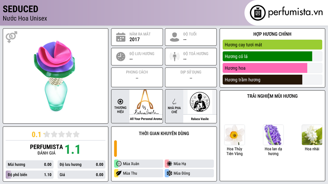Click the Độ phổ biến 1.10 score row
This screenshot has height=184, width=328.
tap(29, 175)
